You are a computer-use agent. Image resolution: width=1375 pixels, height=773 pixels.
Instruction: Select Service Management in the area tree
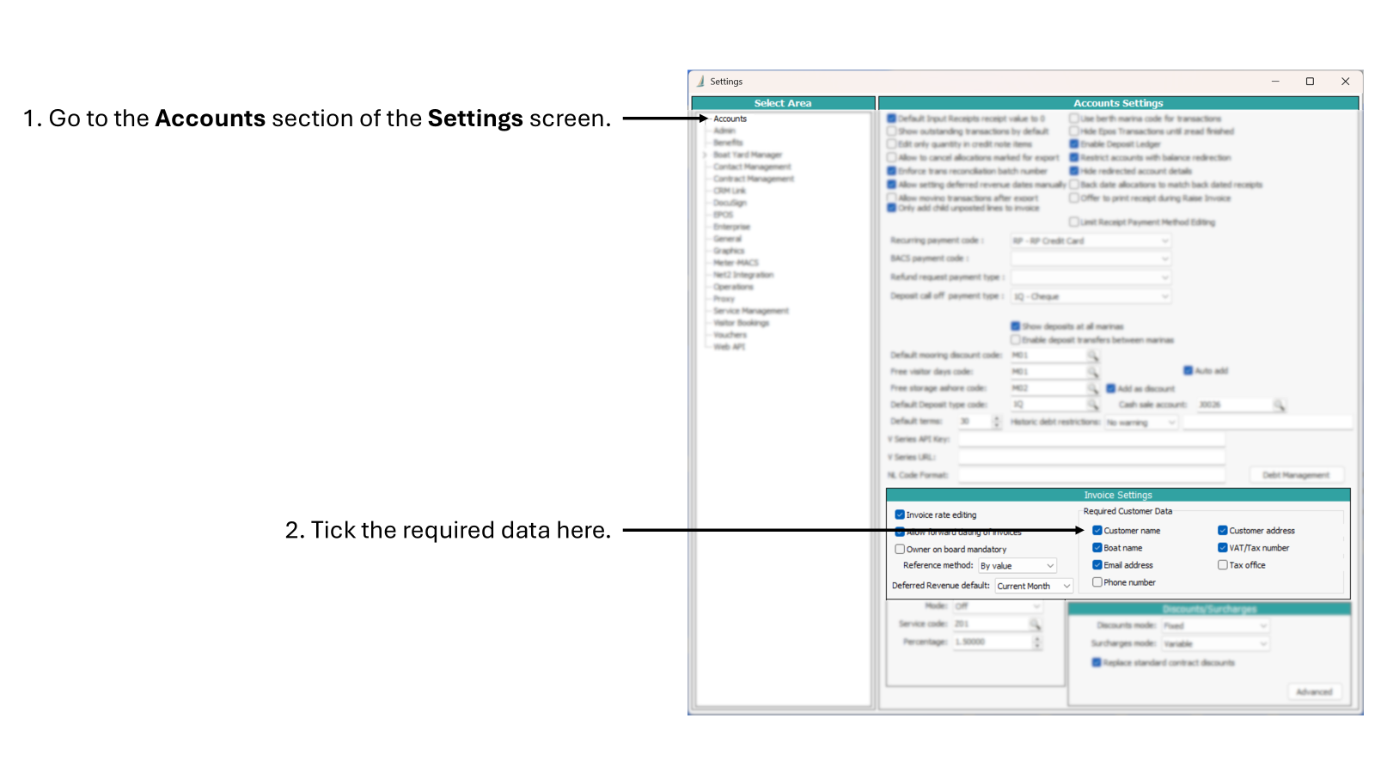tap(751, 311)
